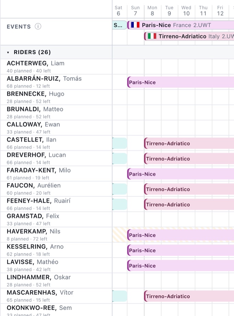Viewport: 234px width, 316px height.
Task: Open the Tirreno-Adriatico event bar in Events row
Action: (x=189, y=36)
